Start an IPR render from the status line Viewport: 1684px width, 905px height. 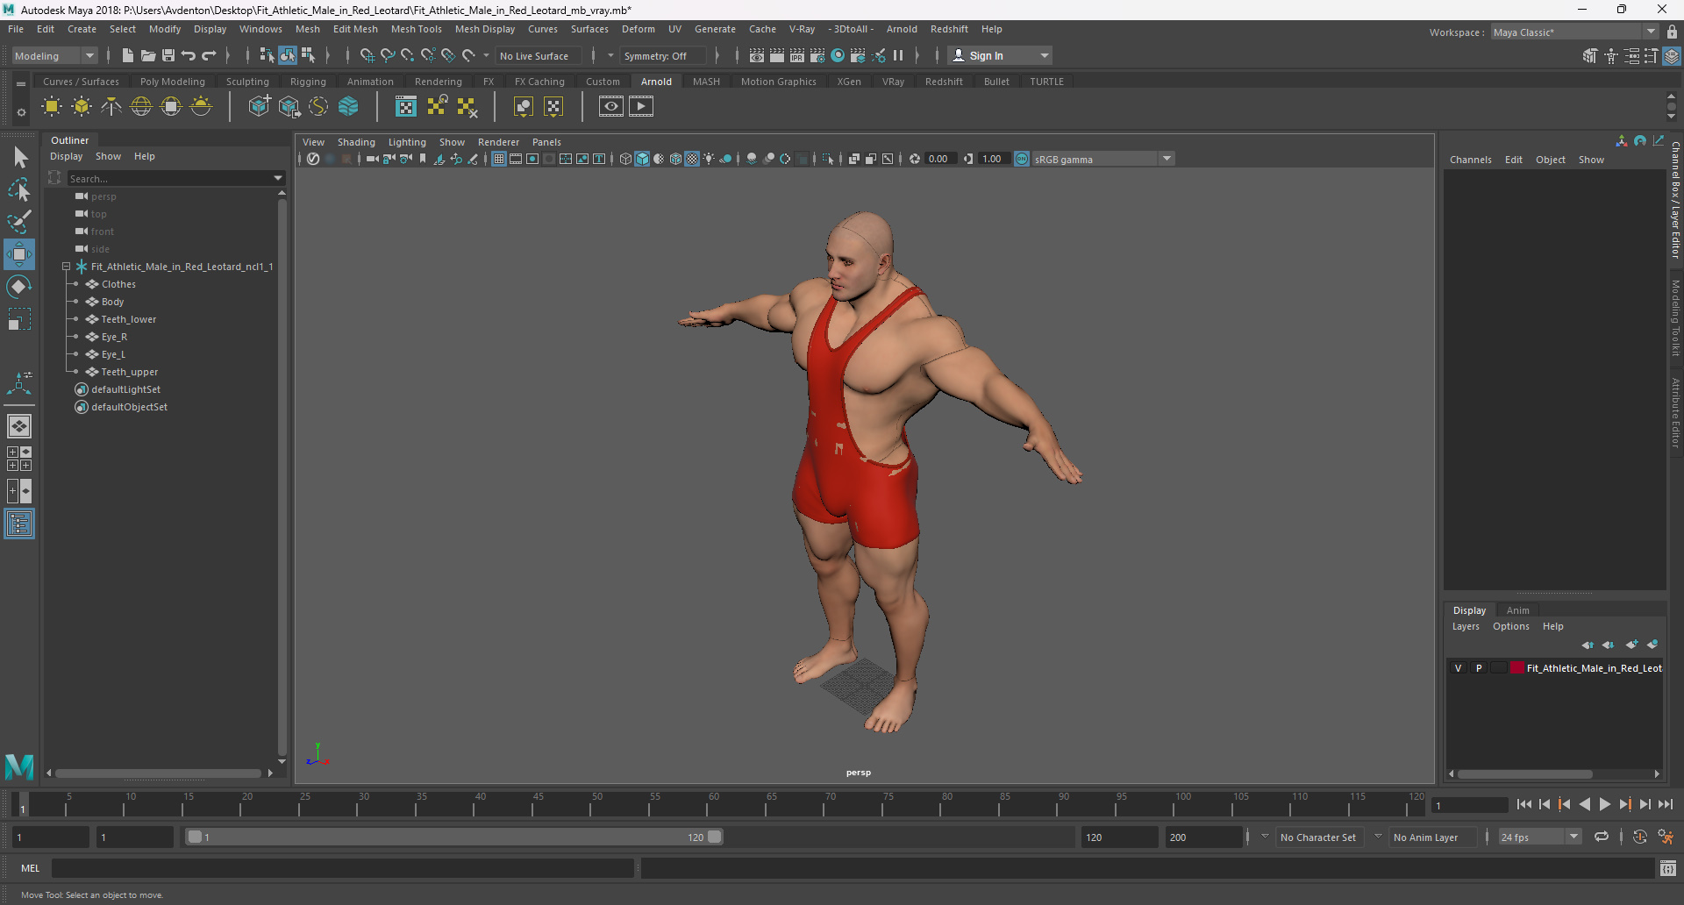tap(797, 55)
